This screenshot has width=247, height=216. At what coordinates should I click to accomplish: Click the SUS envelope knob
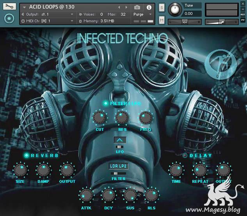tap(130, 195)
